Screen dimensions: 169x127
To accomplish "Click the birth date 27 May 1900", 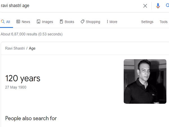I will pyautogui.click(x=16, y=87).
